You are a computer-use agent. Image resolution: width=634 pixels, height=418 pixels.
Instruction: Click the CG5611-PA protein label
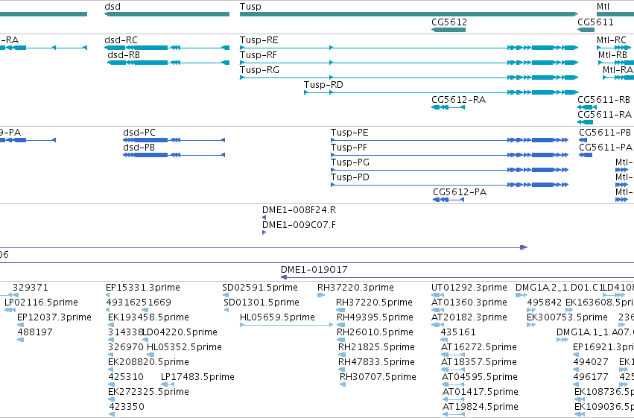pos(605,148)
